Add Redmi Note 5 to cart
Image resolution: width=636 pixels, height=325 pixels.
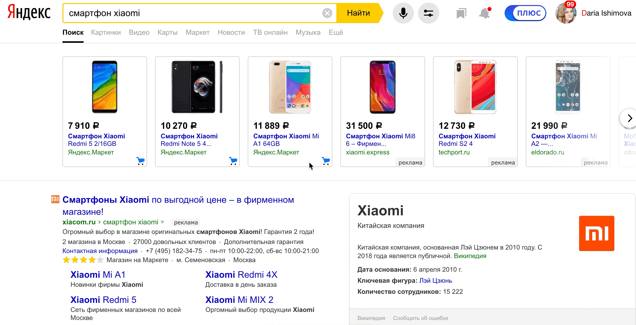pyautogui.click(x=233, y=161)
